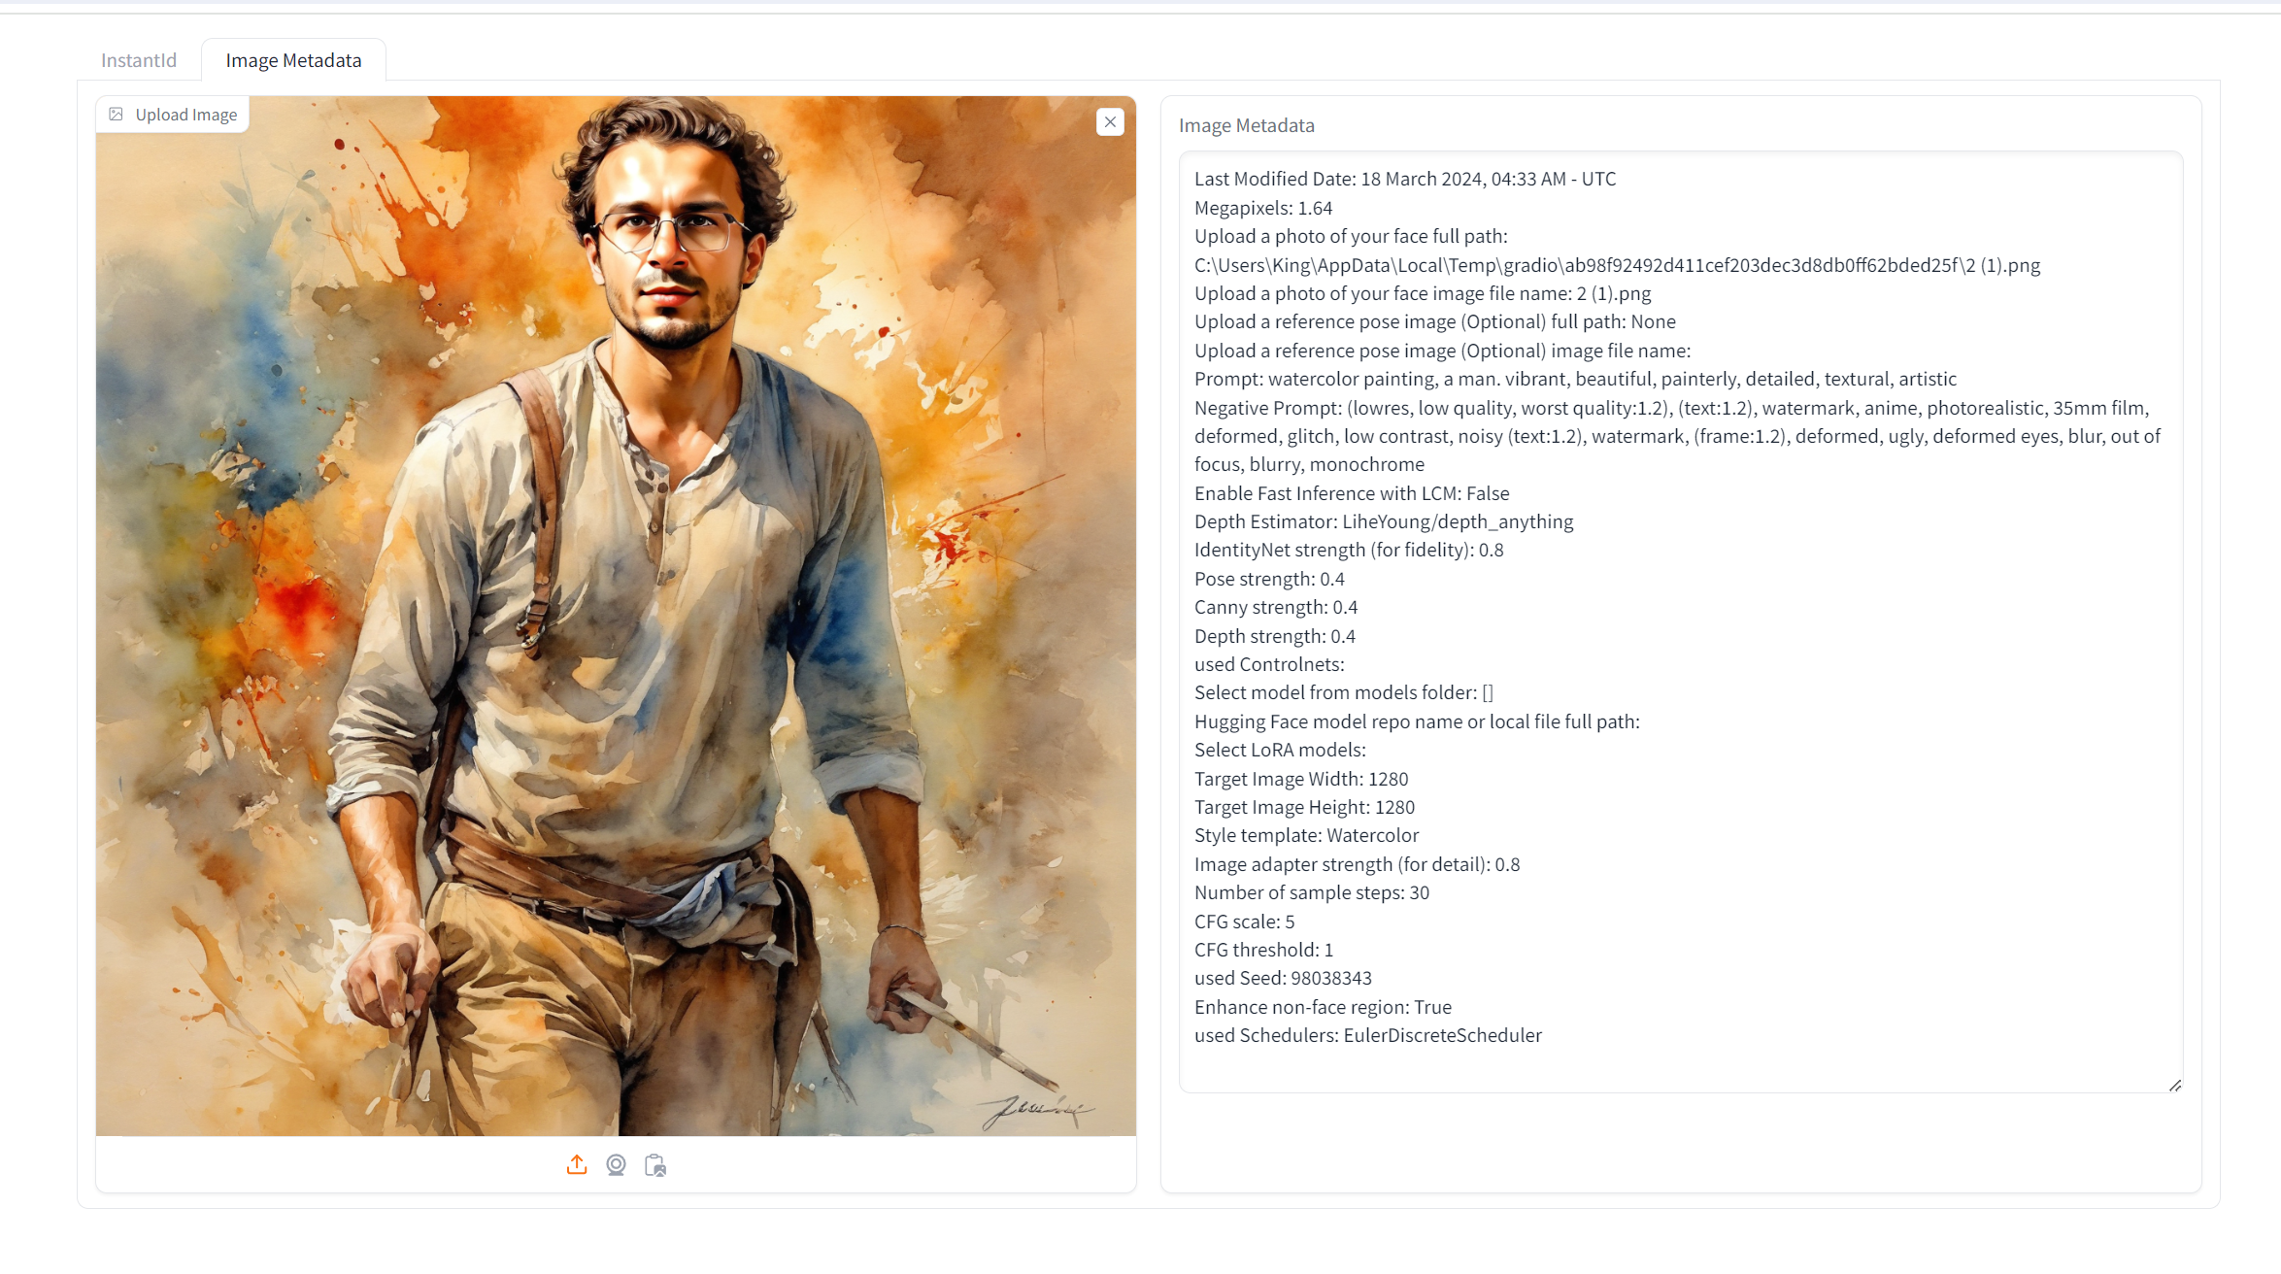Click the paste from clipboard icon
The height and width of the screenshot is (1274, 2281).
655,1164
